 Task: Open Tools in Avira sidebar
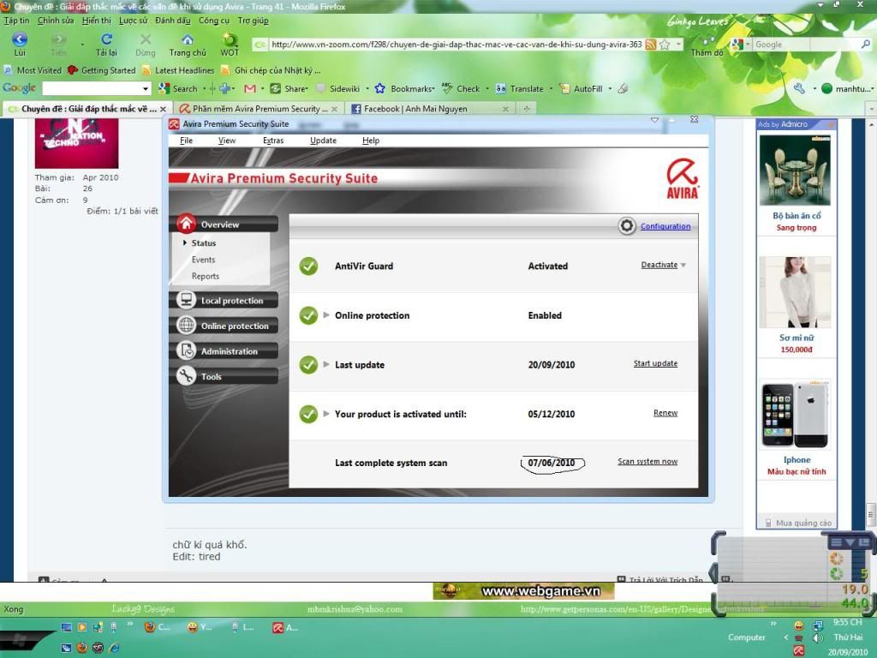click(226, 376)
